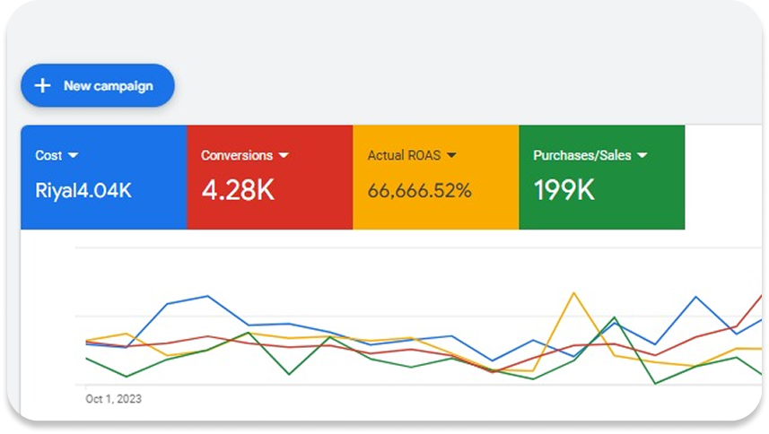Click the Oct 1, 2023 axis label

coord(113,399)
